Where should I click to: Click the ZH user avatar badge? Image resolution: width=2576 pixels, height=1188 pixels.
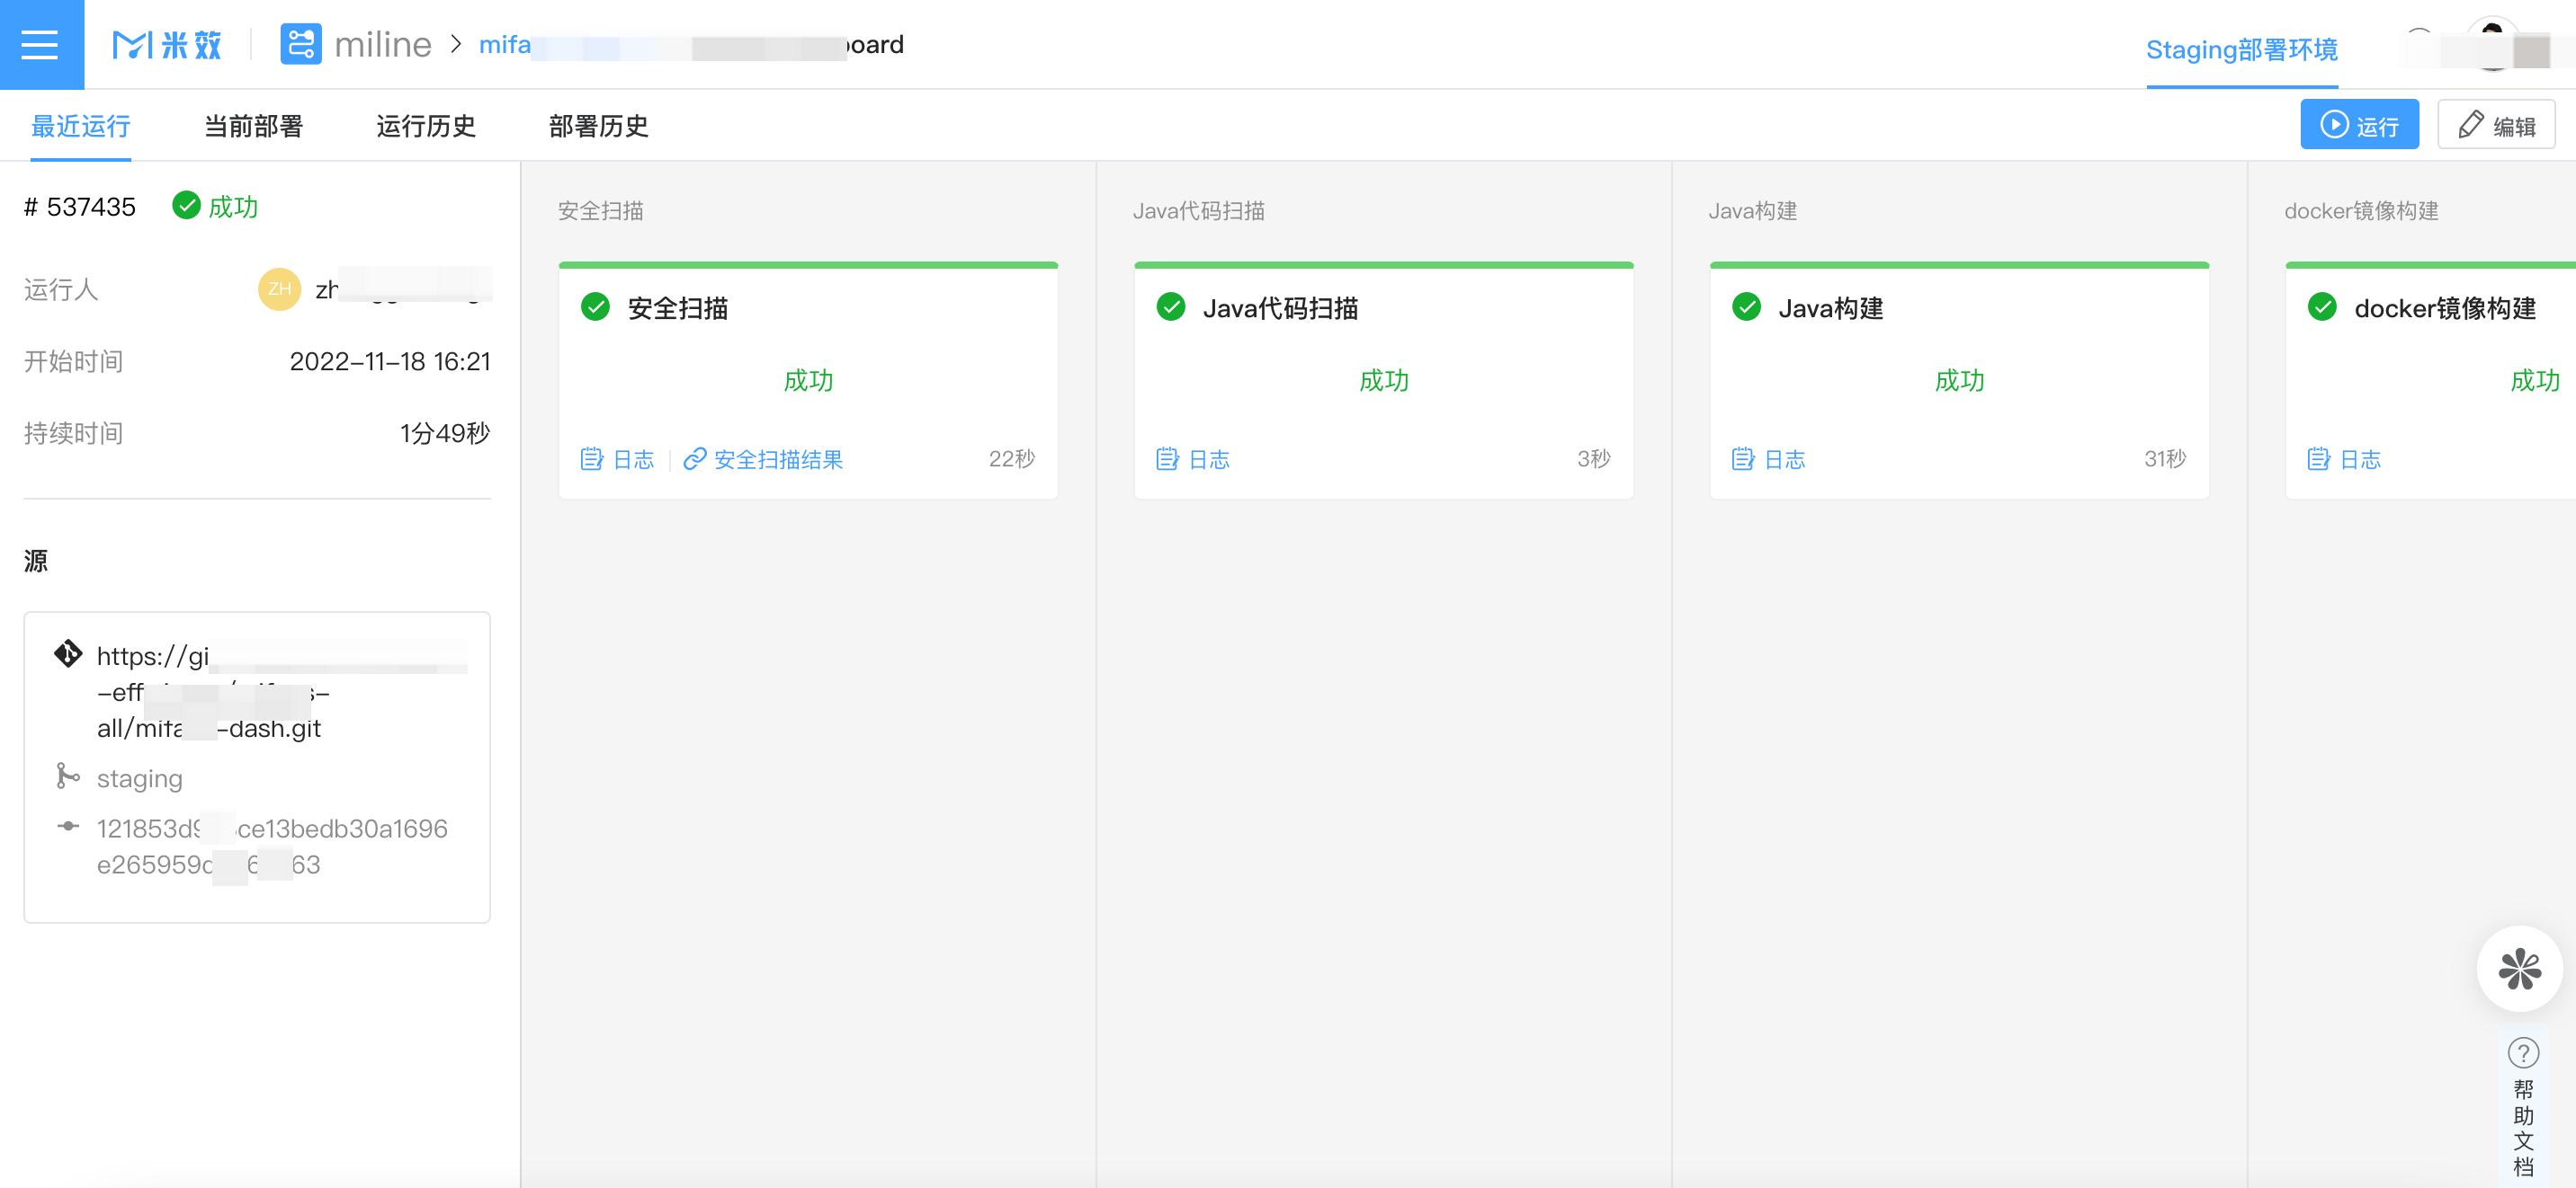click(279, 289)
